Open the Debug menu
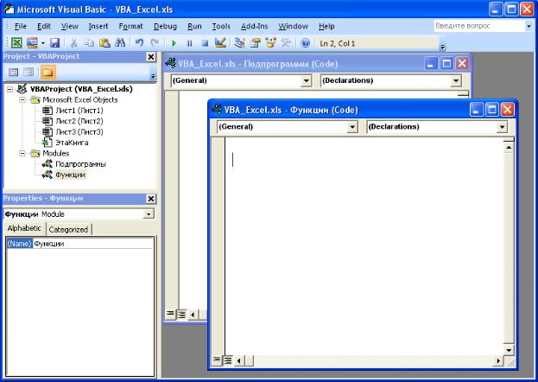This screenshot has width=538, height=382. pos(165,27)
